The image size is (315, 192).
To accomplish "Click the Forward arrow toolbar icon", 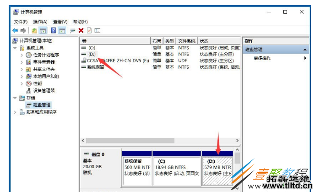I will click(23, 31).
